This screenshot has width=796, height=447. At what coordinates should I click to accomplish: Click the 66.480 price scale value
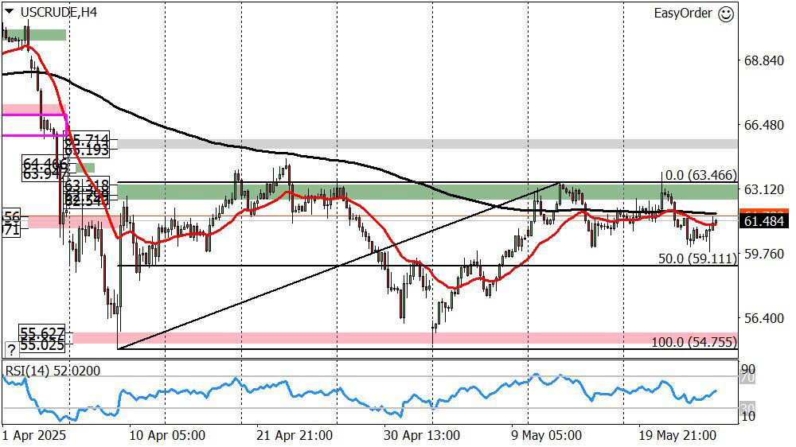(x=763, y=125)
